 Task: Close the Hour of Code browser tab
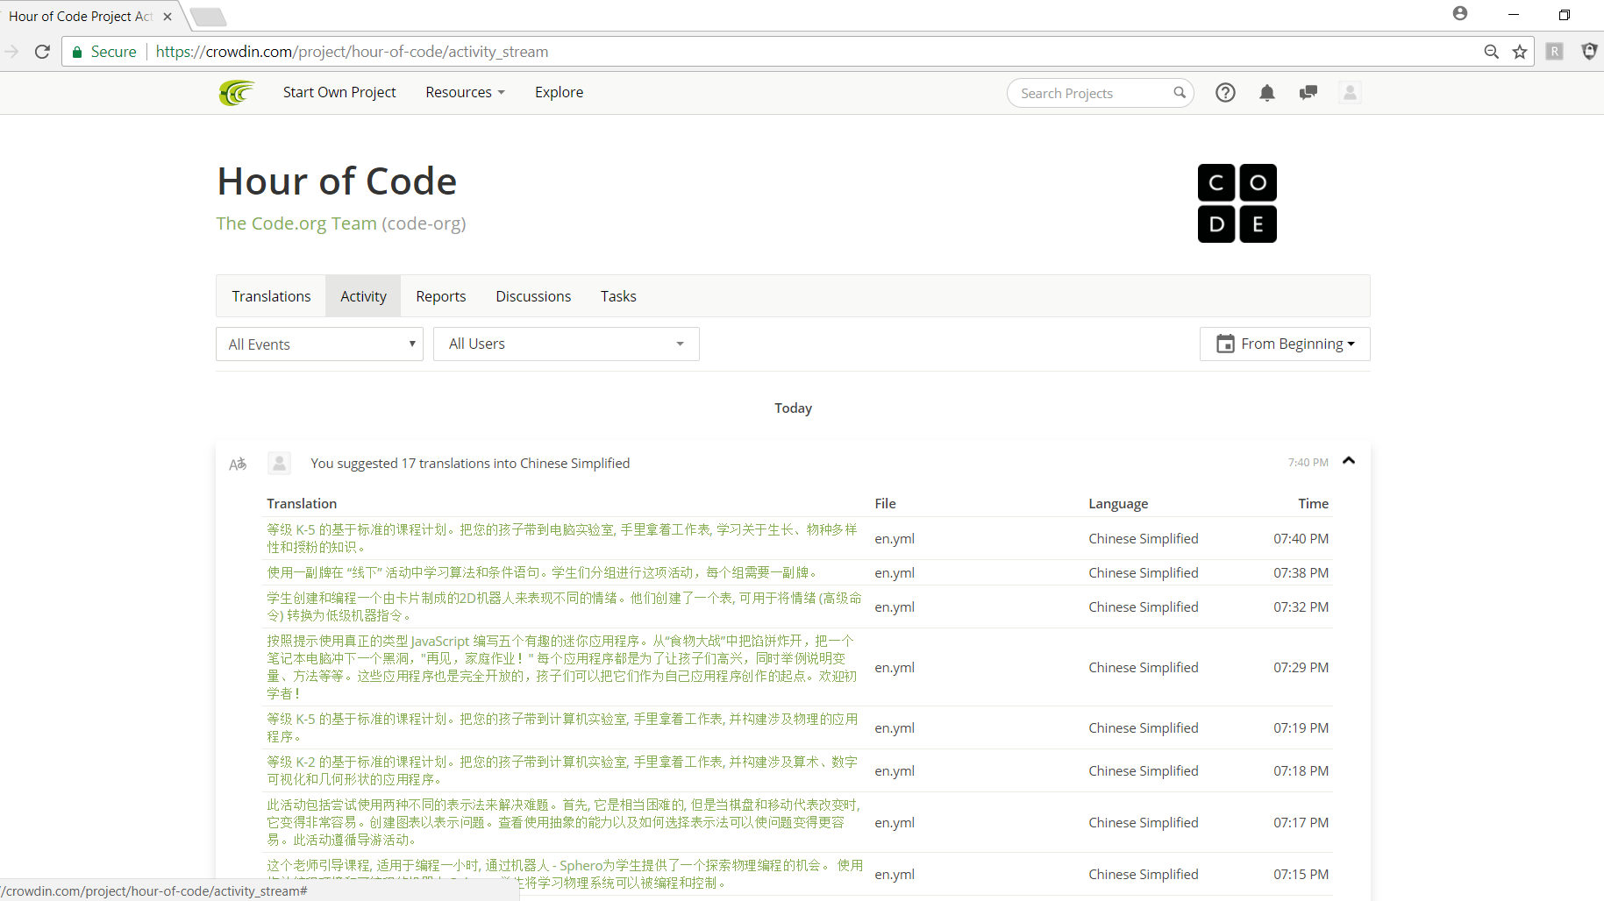[x=168, y=17]
